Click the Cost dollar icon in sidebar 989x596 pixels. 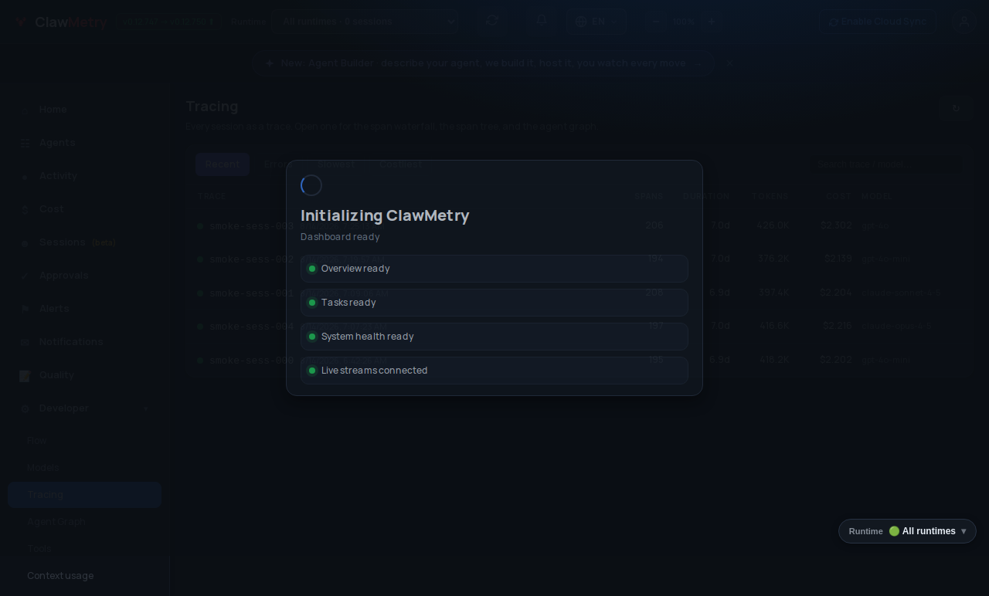point(25,209)
